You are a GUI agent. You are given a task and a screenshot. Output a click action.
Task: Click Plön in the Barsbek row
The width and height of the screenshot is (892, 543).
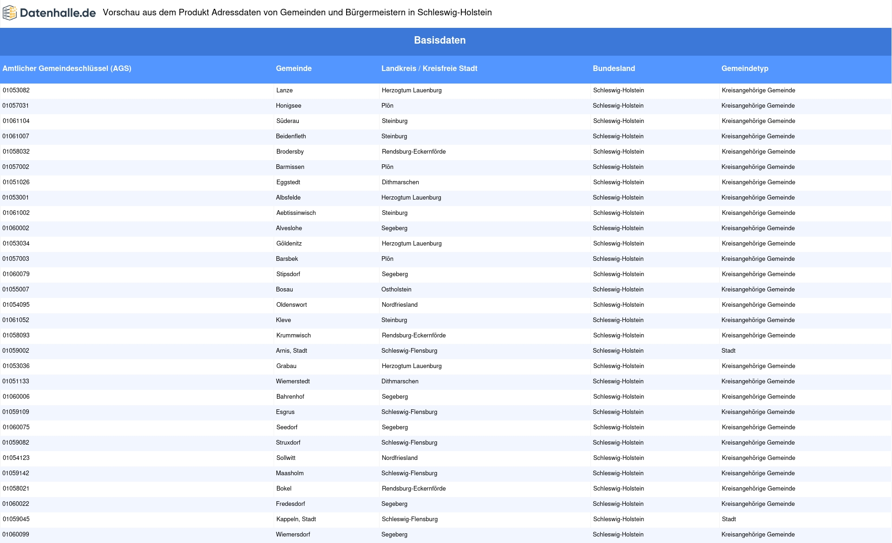coord(387,259)
